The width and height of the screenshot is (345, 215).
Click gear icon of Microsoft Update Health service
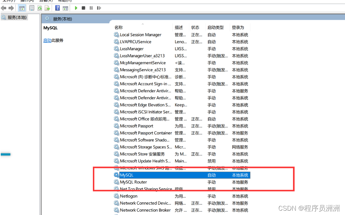[117, 161]
